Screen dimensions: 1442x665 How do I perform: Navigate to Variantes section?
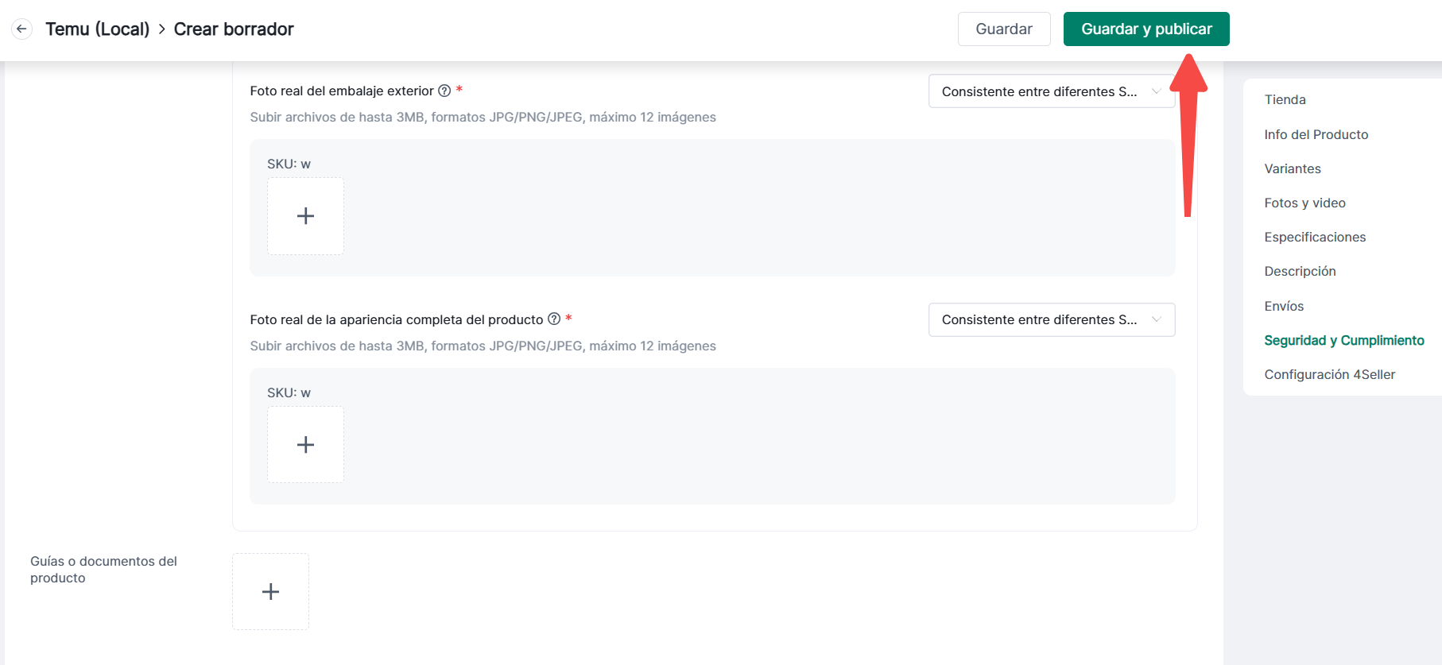point(1292,169)
